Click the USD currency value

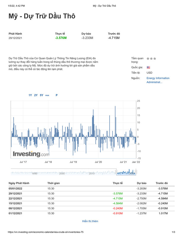pos(150,73)
